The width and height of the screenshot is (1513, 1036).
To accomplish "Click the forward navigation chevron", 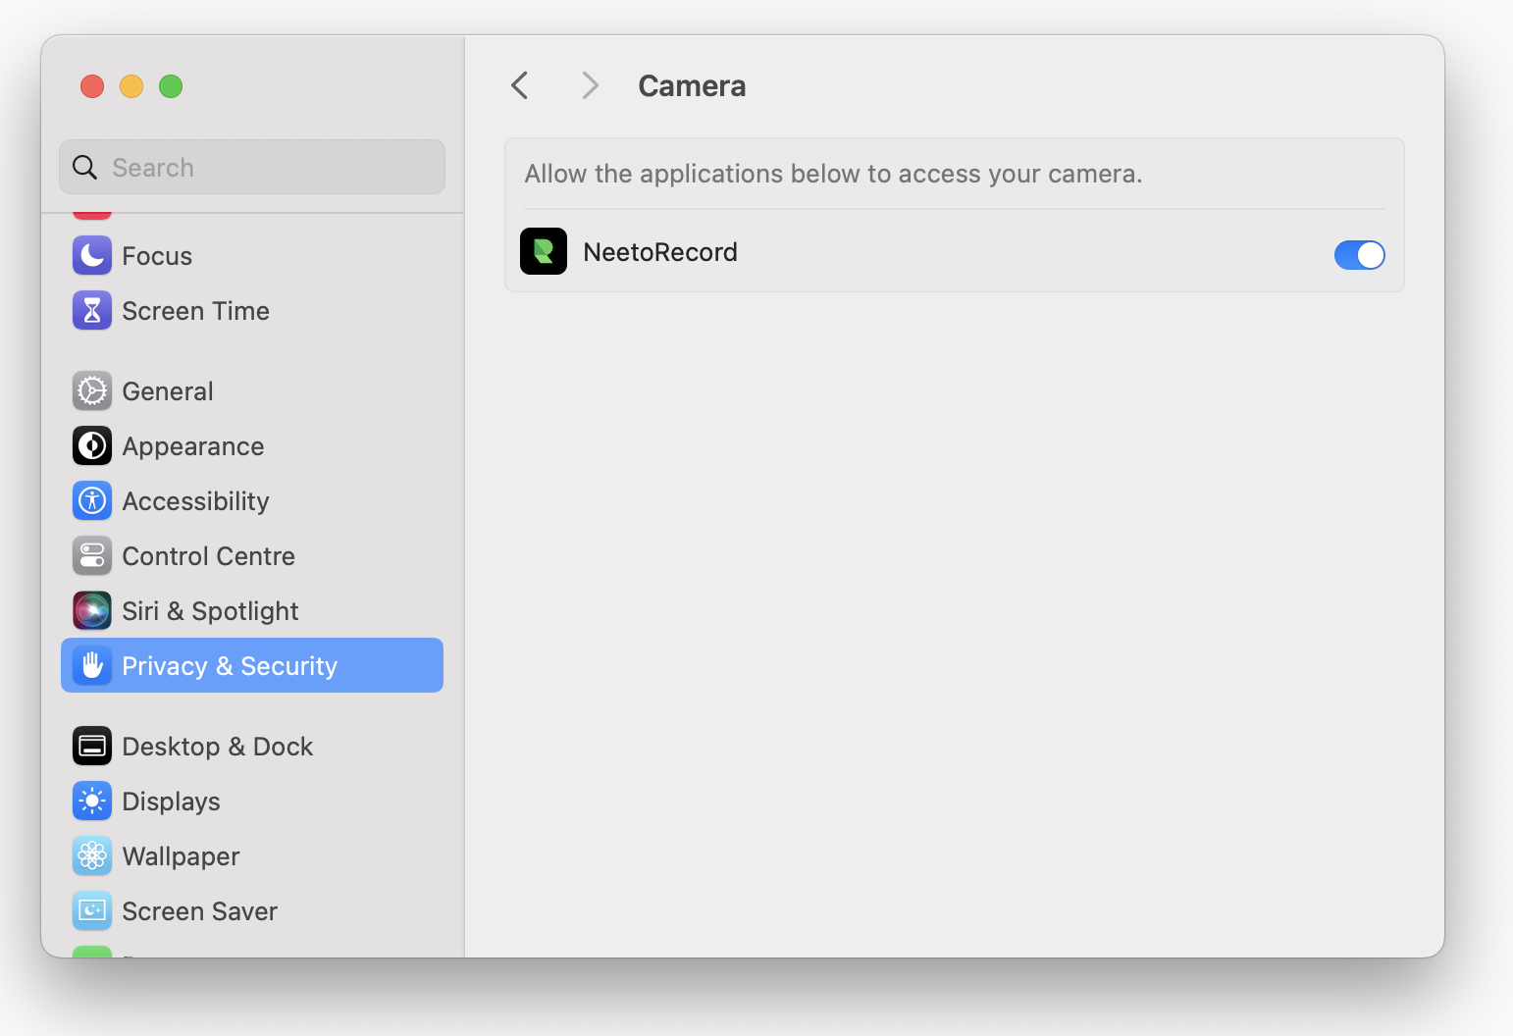I will [x=589, y=85].
